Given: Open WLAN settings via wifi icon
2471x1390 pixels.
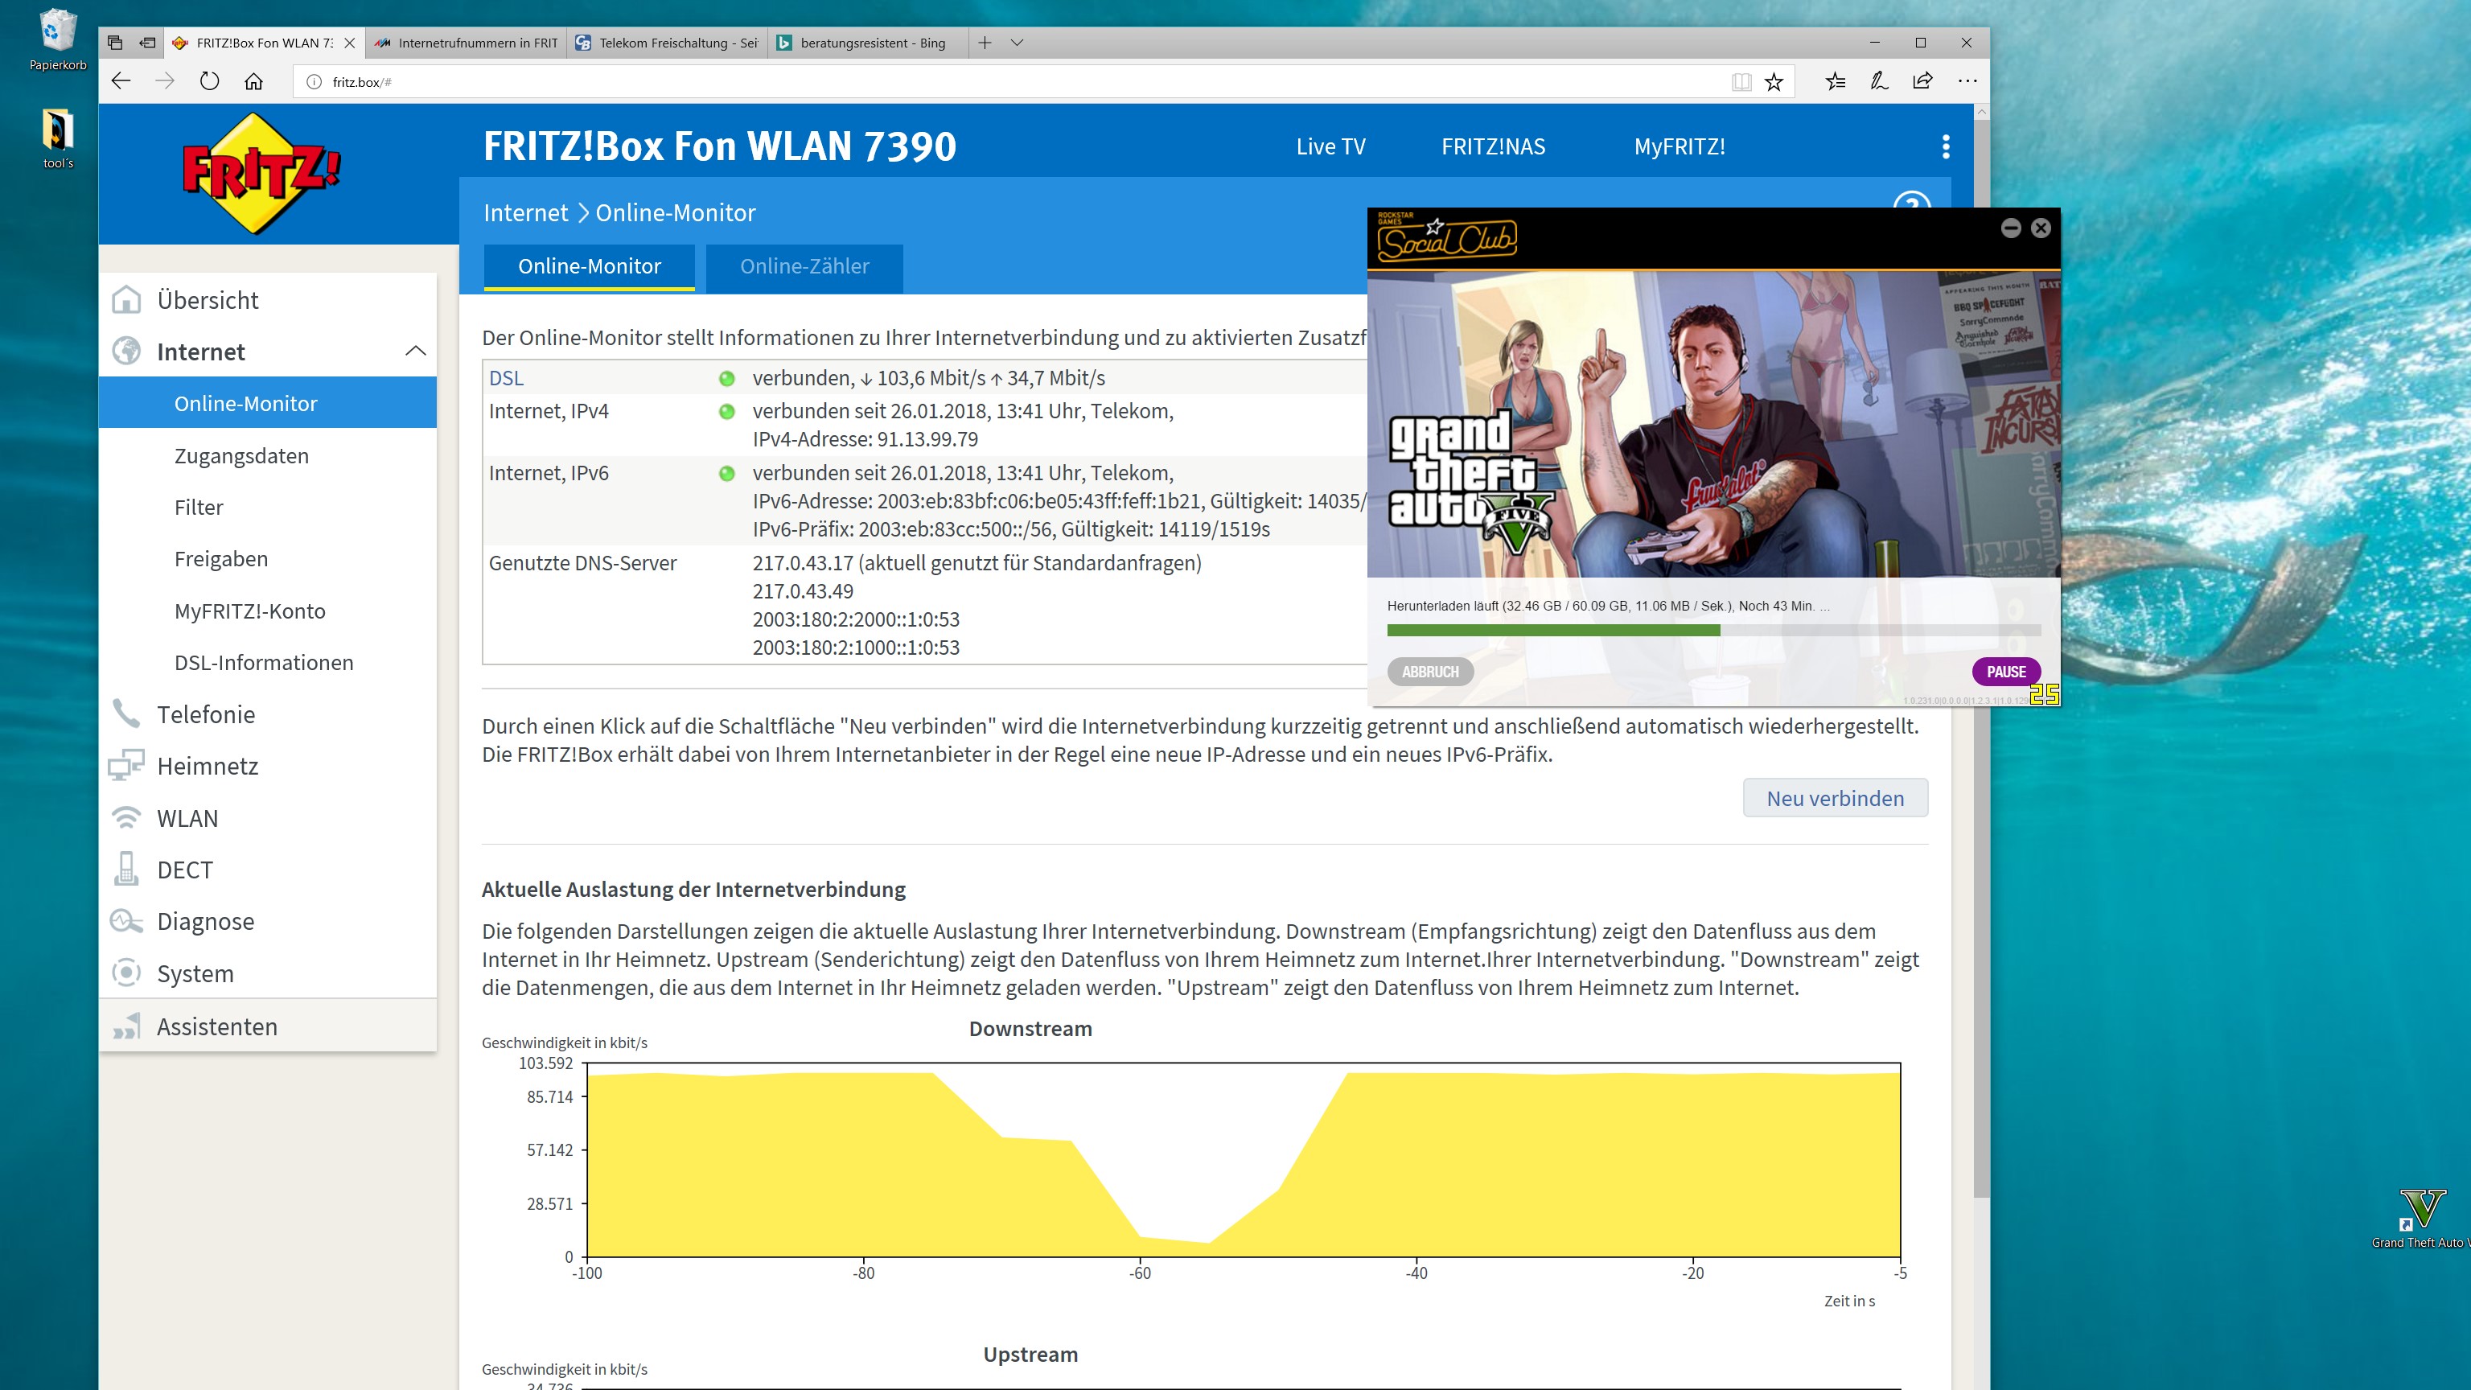Looking at the screenshot, I should [x=126, y=818].
